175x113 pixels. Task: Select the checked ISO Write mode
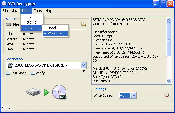pyautogui.click(x=55, y=33)
